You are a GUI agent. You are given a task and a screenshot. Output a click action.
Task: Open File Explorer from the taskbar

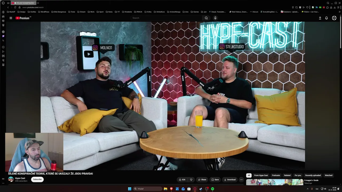[x=165, y=189]
